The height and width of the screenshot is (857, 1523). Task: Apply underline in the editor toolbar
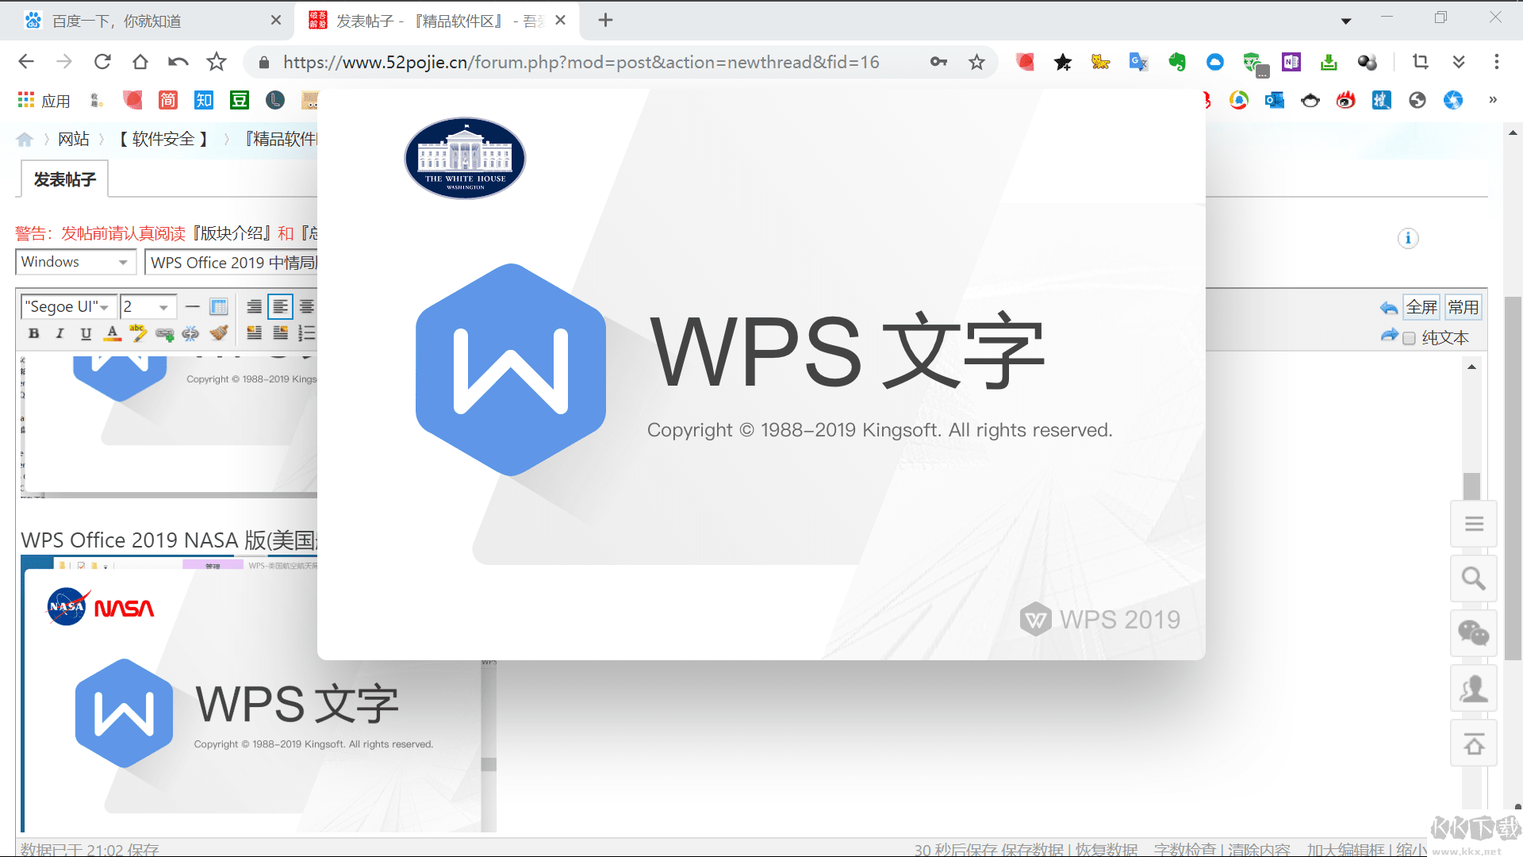(x=86, y=333)
